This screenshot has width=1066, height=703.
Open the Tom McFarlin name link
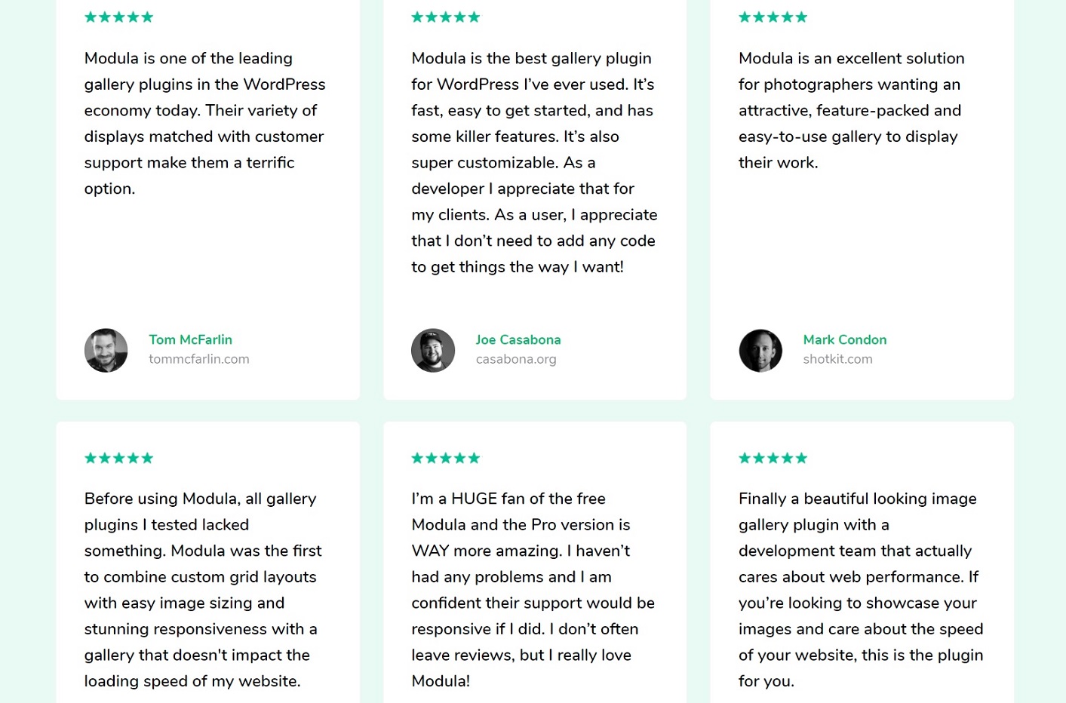[190, 339]
